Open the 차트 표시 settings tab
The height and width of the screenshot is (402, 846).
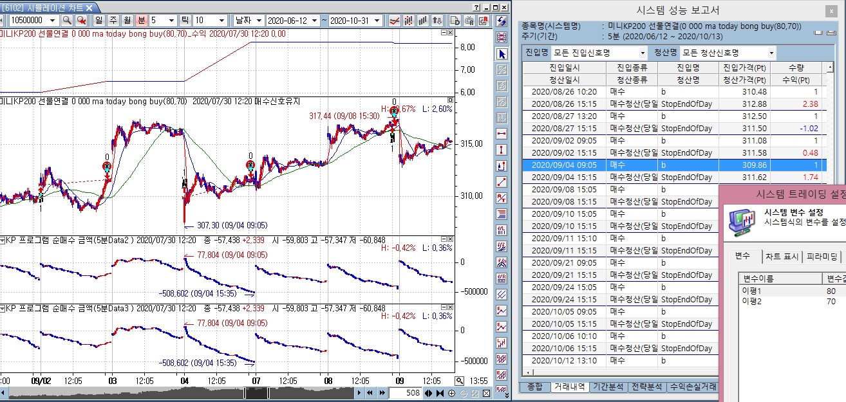(x=782, y=257)
